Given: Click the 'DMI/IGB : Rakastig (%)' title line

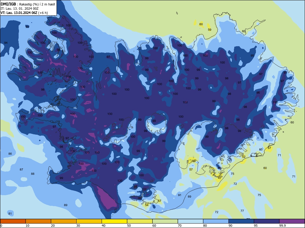Looking at the screenshot, I should tap(28, 4).
